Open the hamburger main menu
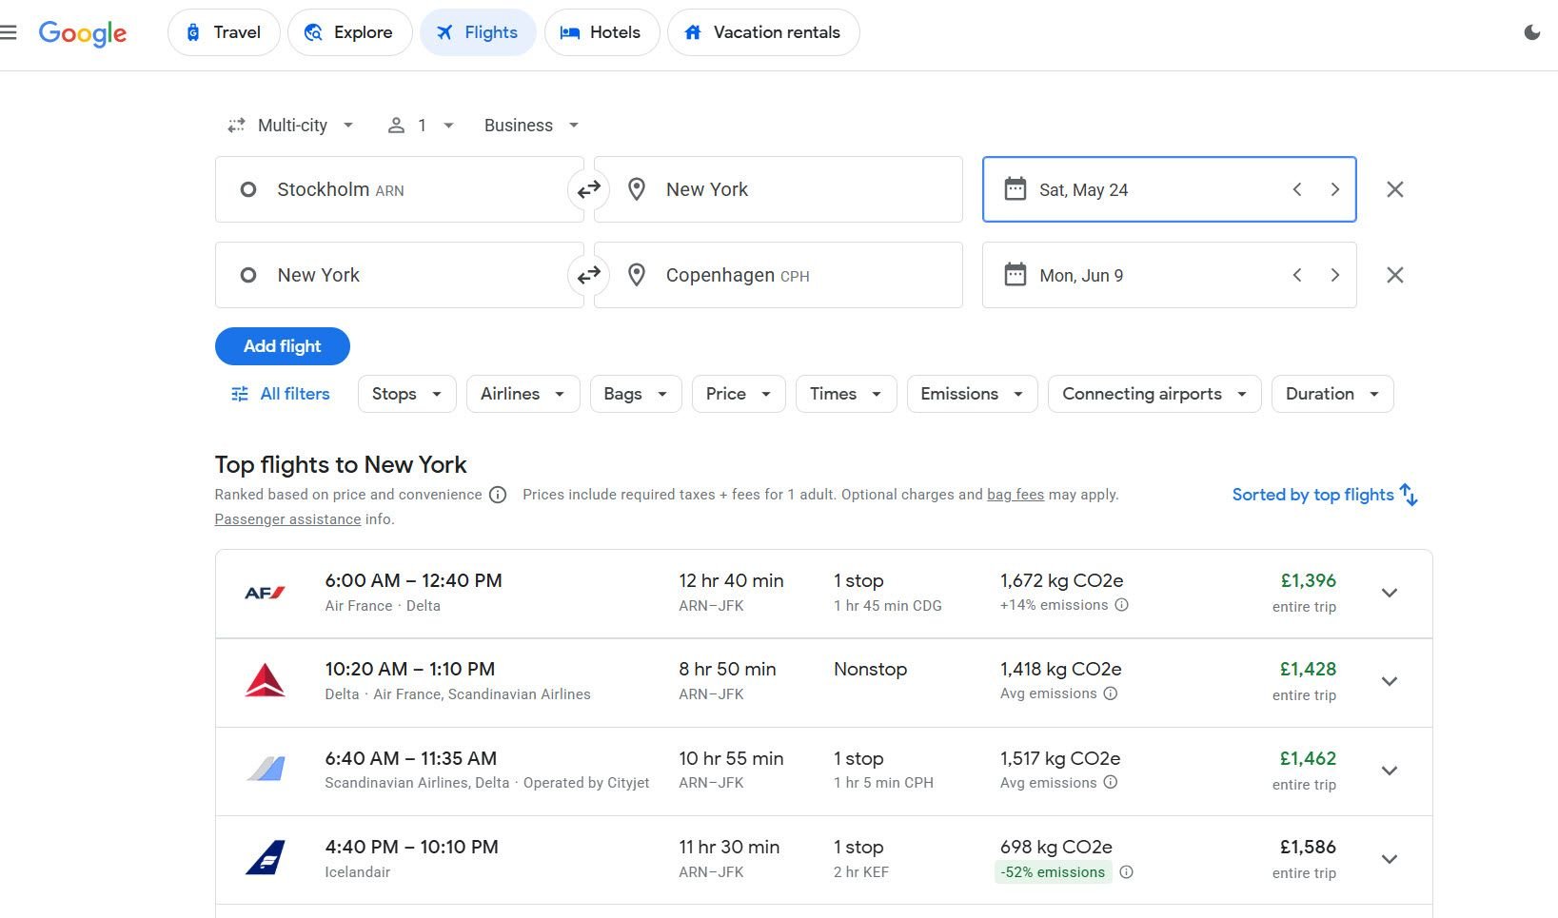The image size is (1558, 918). [x=10, y=32]
